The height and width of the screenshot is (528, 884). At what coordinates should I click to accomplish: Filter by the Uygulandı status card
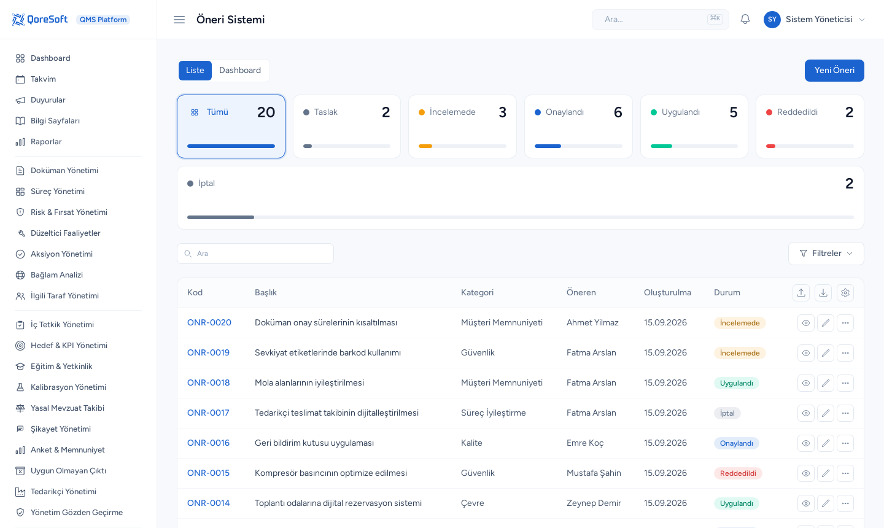[694, 126]
